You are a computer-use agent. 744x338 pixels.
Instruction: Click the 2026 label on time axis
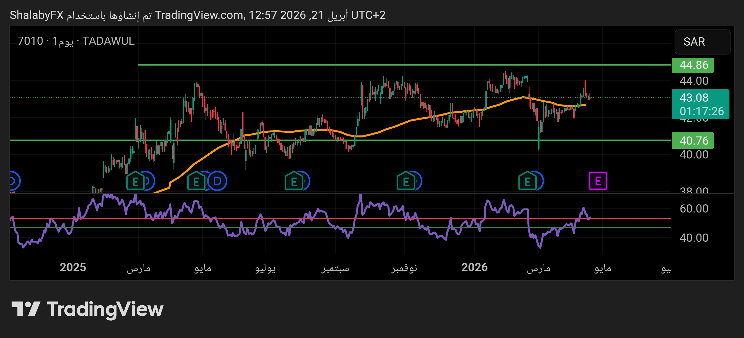coord(474,267)
